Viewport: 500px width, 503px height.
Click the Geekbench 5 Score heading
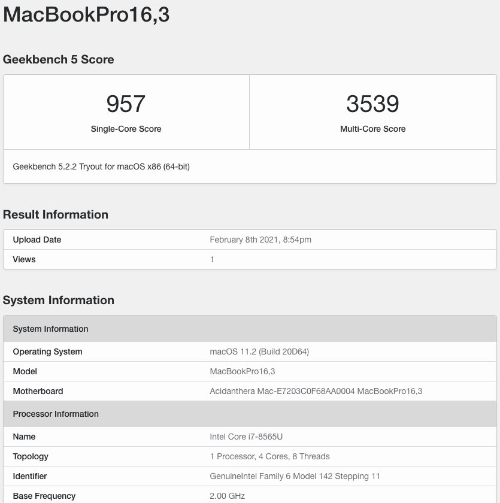58,59
